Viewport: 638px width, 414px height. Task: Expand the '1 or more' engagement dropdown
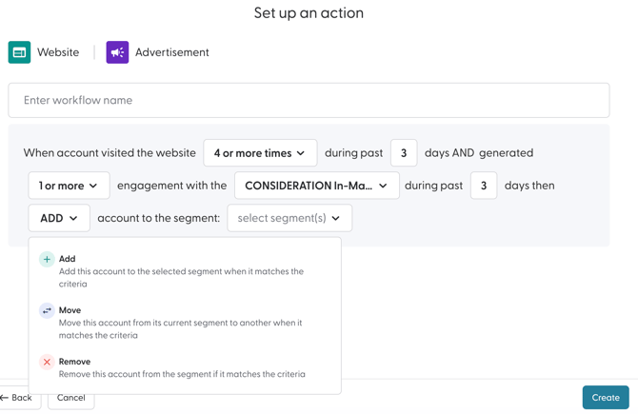click(69, 186)
